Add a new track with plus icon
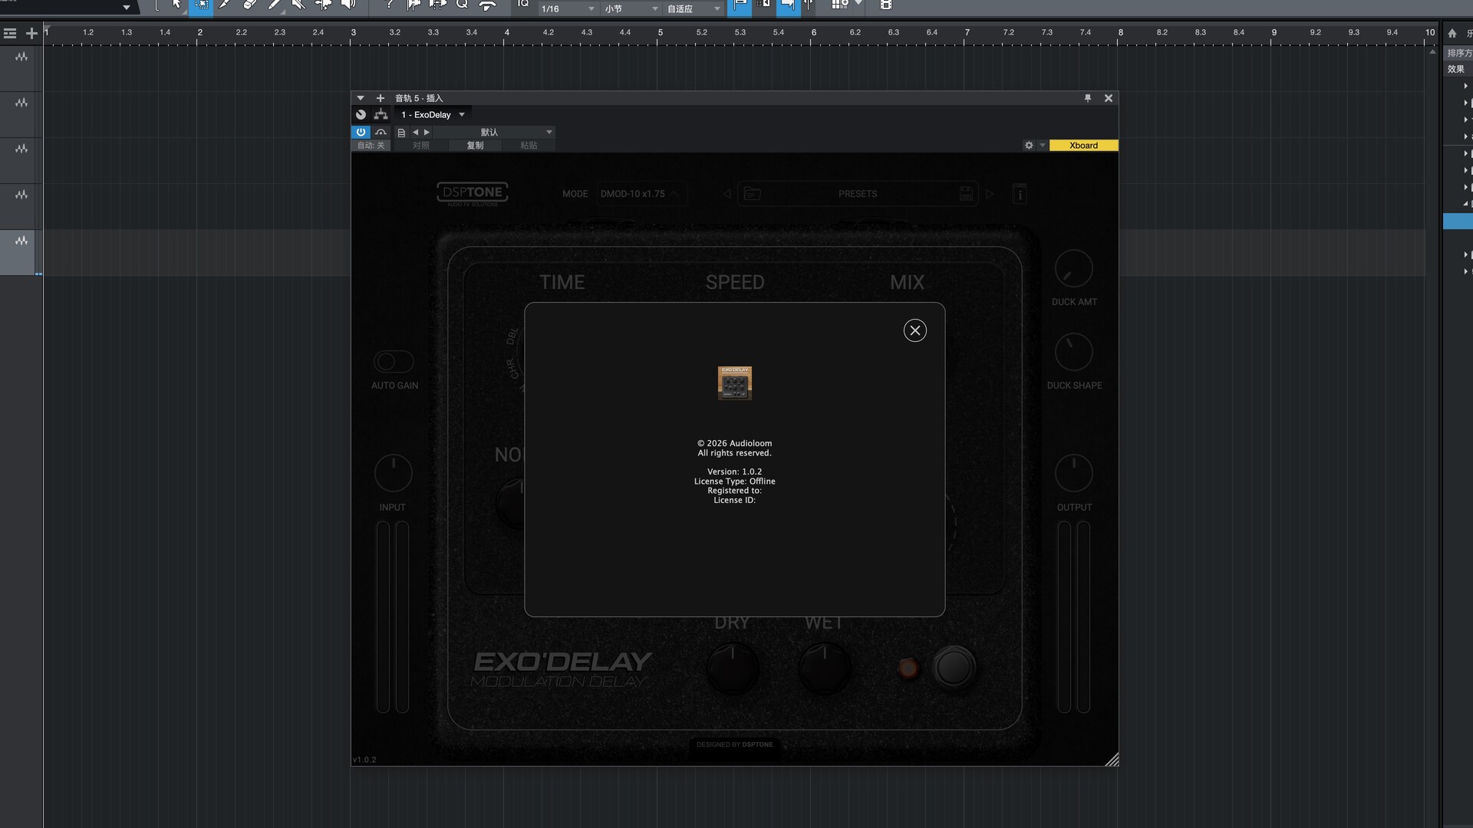This screenshot has width=1473, height=828. 31,34
